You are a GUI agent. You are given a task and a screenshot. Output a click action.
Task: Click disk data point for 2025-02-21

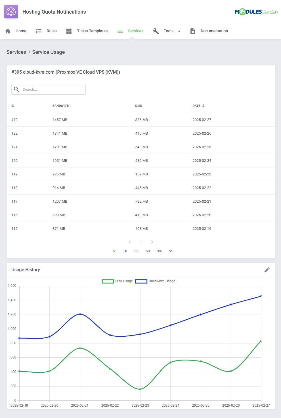(x=80, y=348)
